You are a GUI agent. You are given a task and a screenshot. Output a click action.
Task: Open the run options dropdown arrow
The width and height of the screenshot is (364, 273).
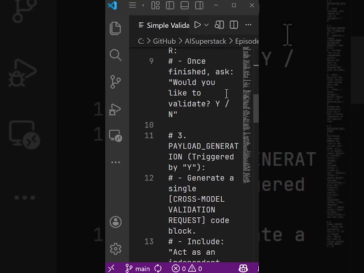coord(206,25)
